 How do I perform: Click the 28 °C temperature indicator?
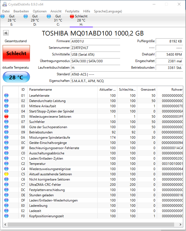pyautogui.click(x=16, y=77)
